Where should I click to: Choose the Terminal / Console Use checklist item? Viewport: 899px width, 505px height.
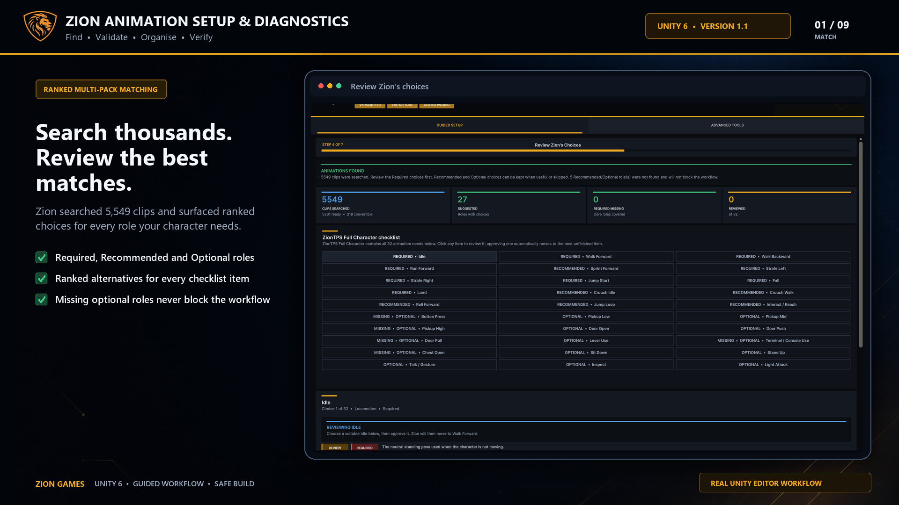763,341
